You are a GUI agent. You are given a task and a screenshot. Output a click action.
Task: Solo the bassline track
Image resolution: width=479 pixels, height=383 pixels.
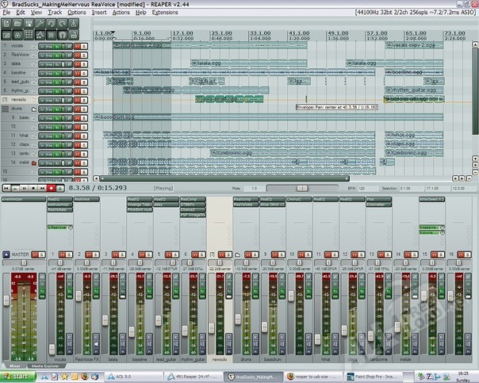tap(85, 72)
